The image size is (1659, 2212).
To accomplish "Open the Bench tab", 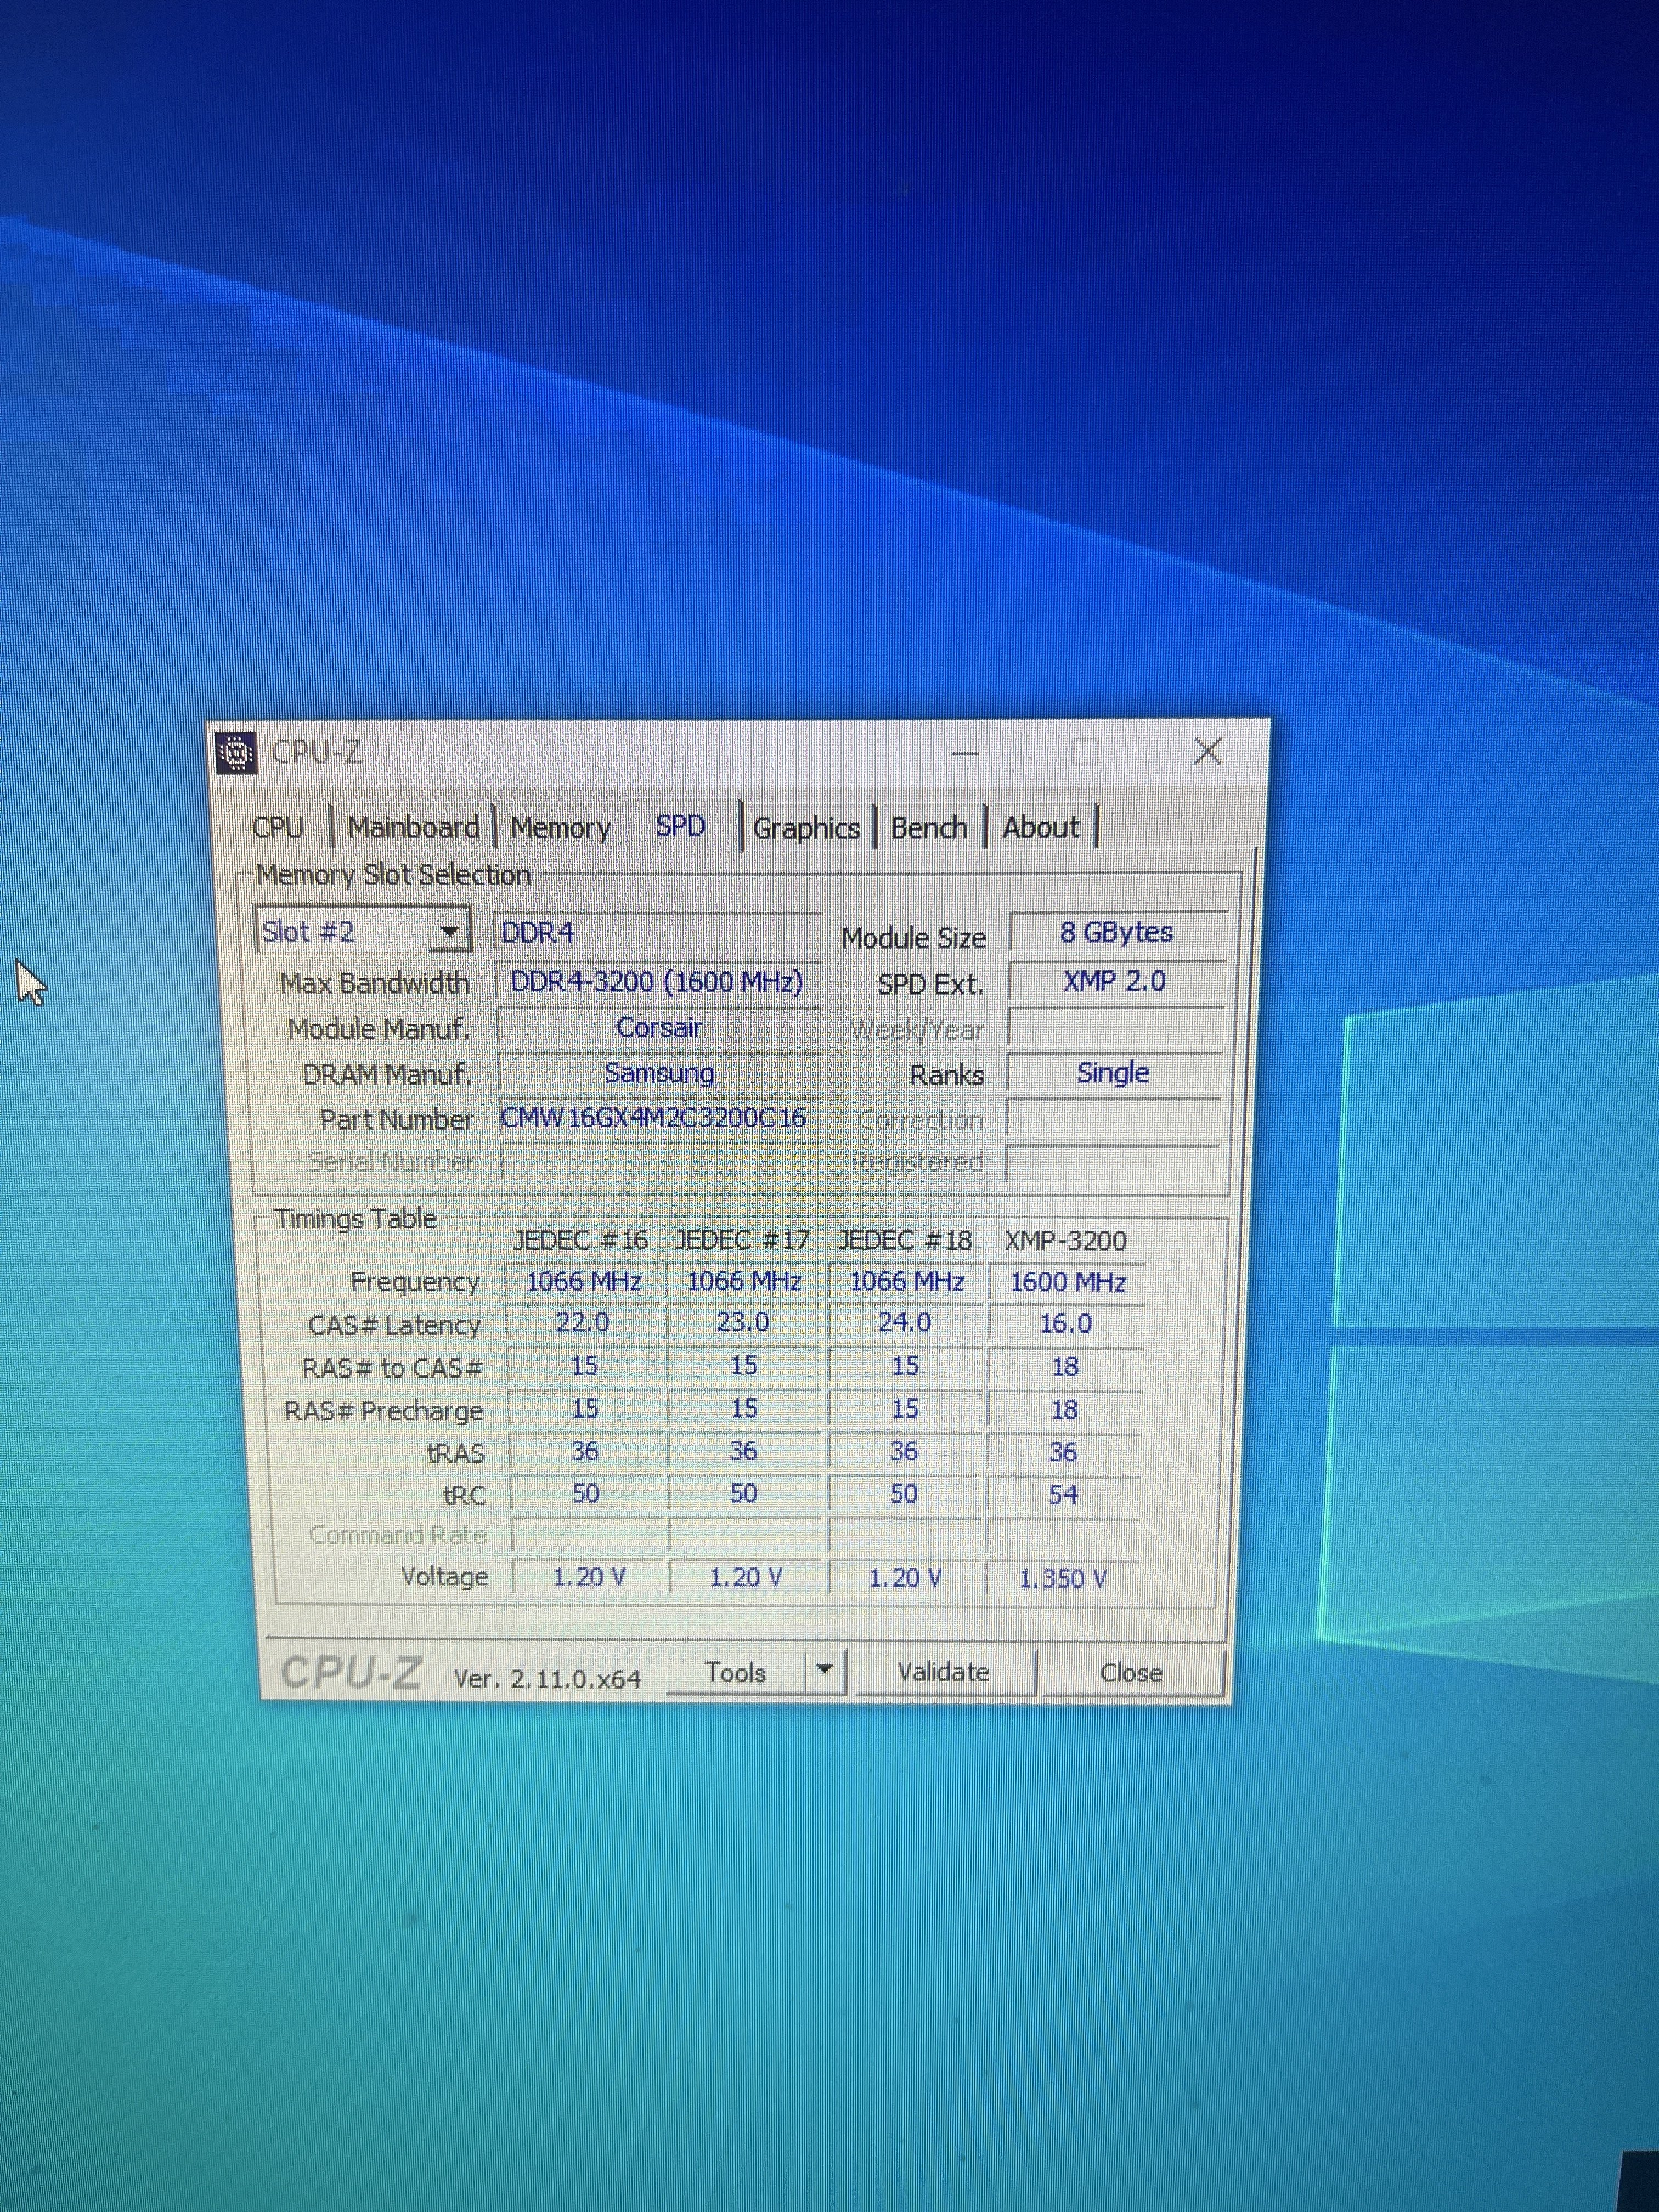I will [x=929, y=828].
